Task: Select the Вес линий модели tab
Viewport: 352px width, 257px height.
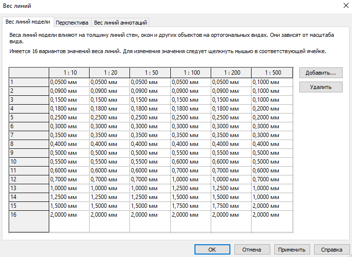Action: 28,22
